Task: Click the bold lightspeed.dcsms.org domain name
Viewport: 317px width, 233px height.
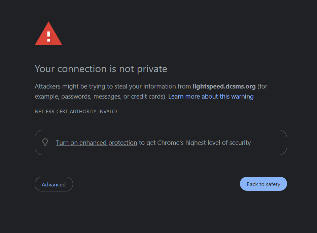Action: click(224, 86)
